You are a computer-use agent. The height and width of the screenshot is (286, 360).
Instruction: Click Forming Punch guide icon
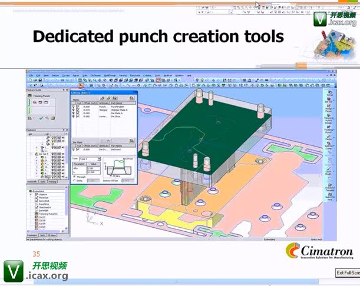point(329,130)
